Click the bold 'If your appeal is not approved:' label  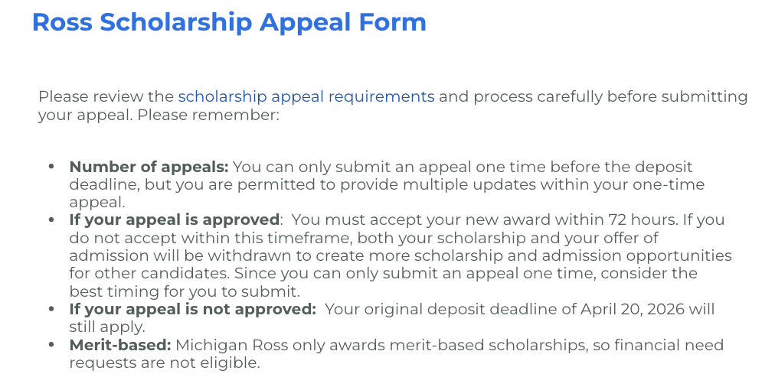coord(192,309)
